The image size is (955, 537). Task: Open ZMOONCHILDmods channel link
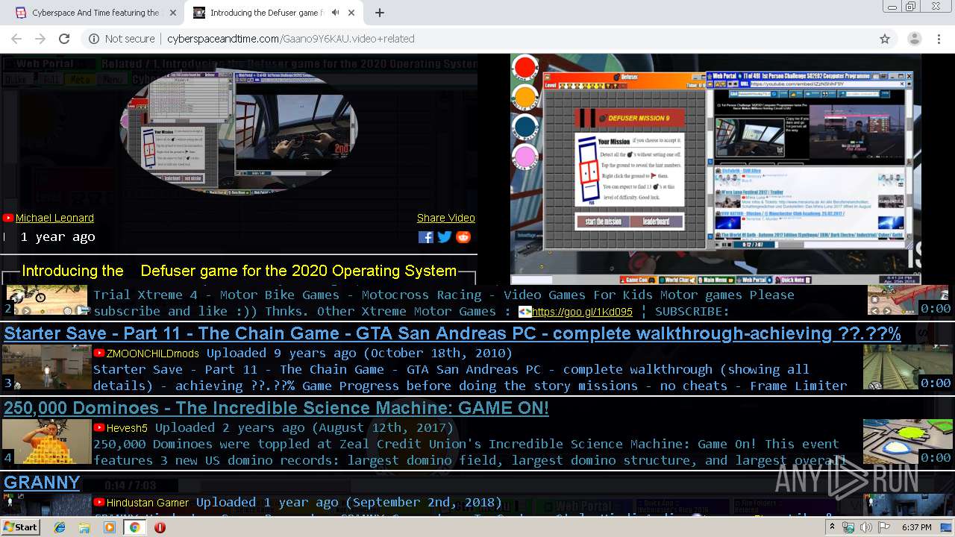[152, 354]
